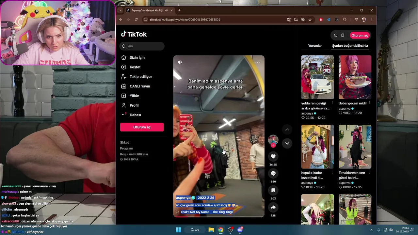Expand Koşul ve Politikalar section
Viewport: 418px width, 235px height.
(x=134, y=154)
